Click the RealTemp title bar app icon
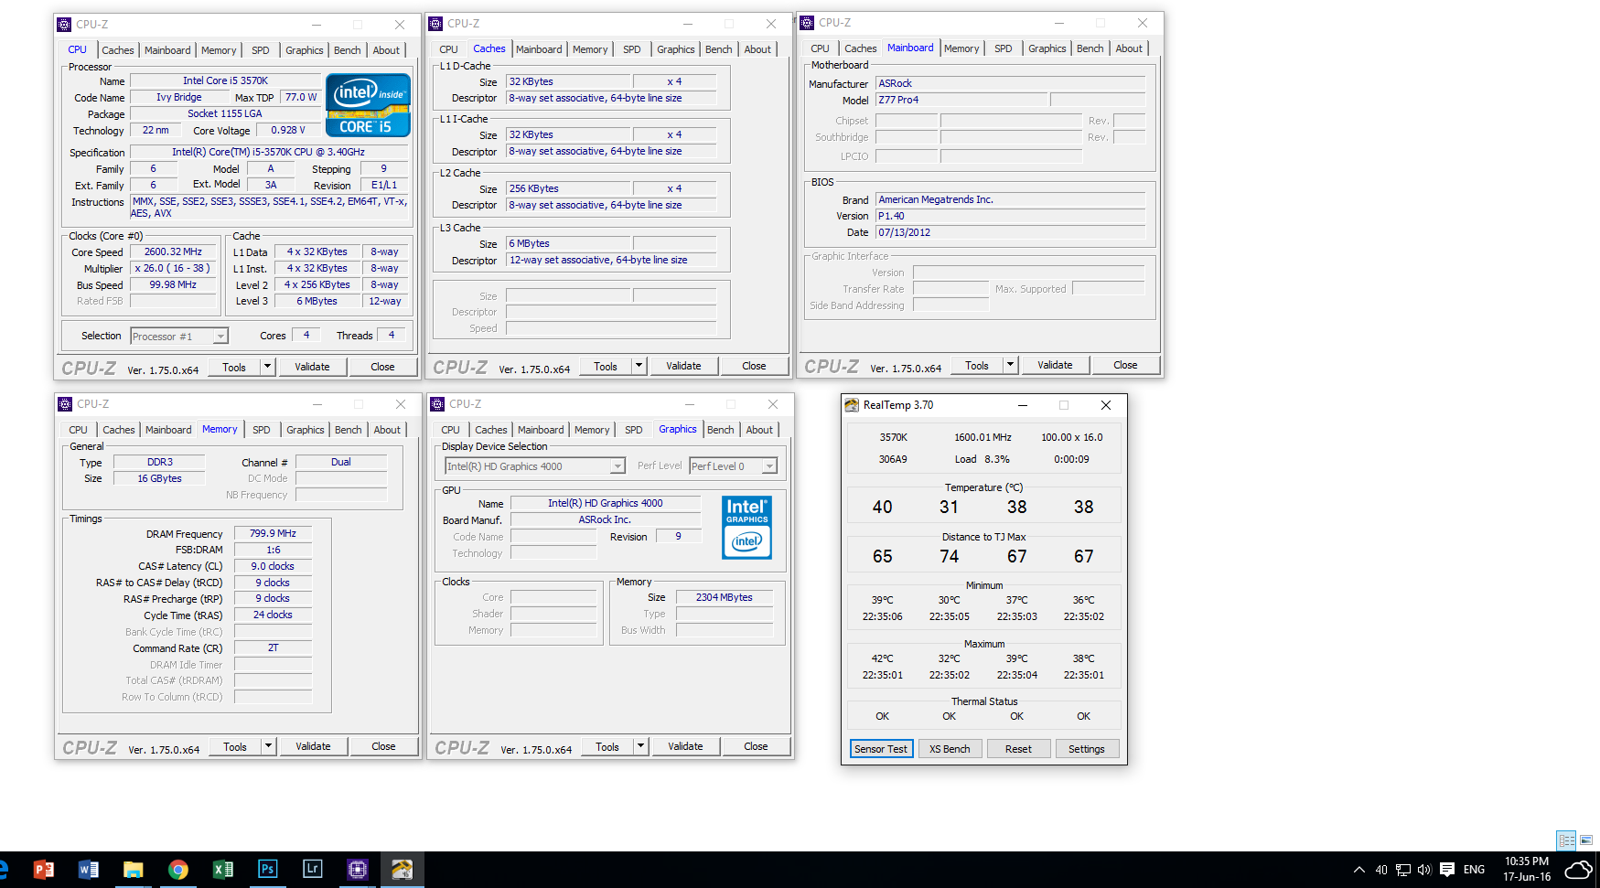This screenshot has width=1600, height=888. [852, 405]
